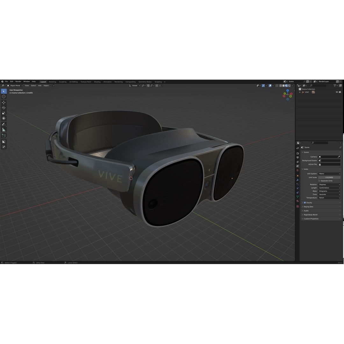Select the Cursor tool
This screenshot has height=344, width=344.
[4, 96]
